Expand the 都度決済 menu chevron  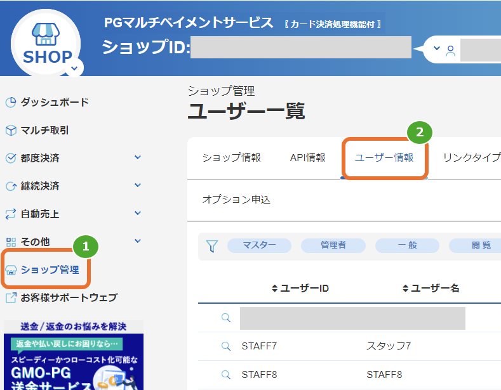click(138, 157)
